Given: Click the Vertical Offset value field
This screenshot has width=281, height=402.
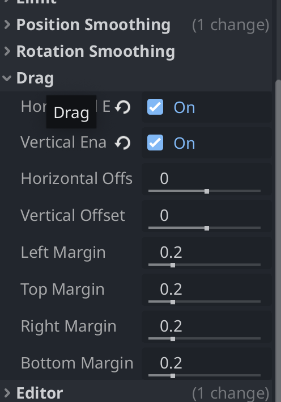Looking at the screenshot, I should click(x=207, y=216).
